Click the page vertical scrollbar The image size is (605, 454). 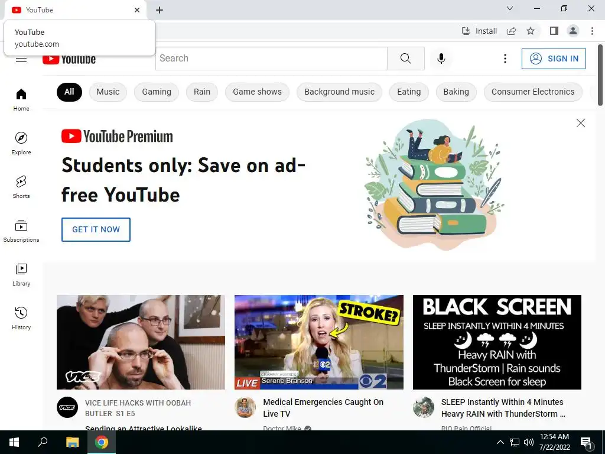tap(600, 75)
